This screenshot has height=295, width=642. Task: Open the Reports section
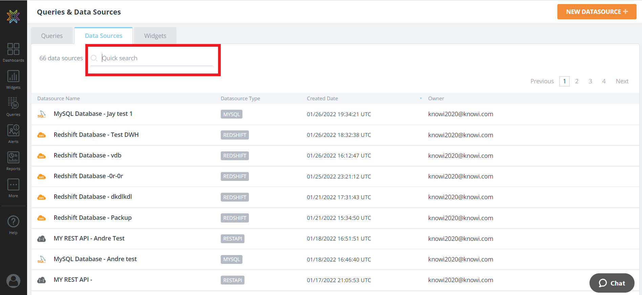click(x=13, y=161)
